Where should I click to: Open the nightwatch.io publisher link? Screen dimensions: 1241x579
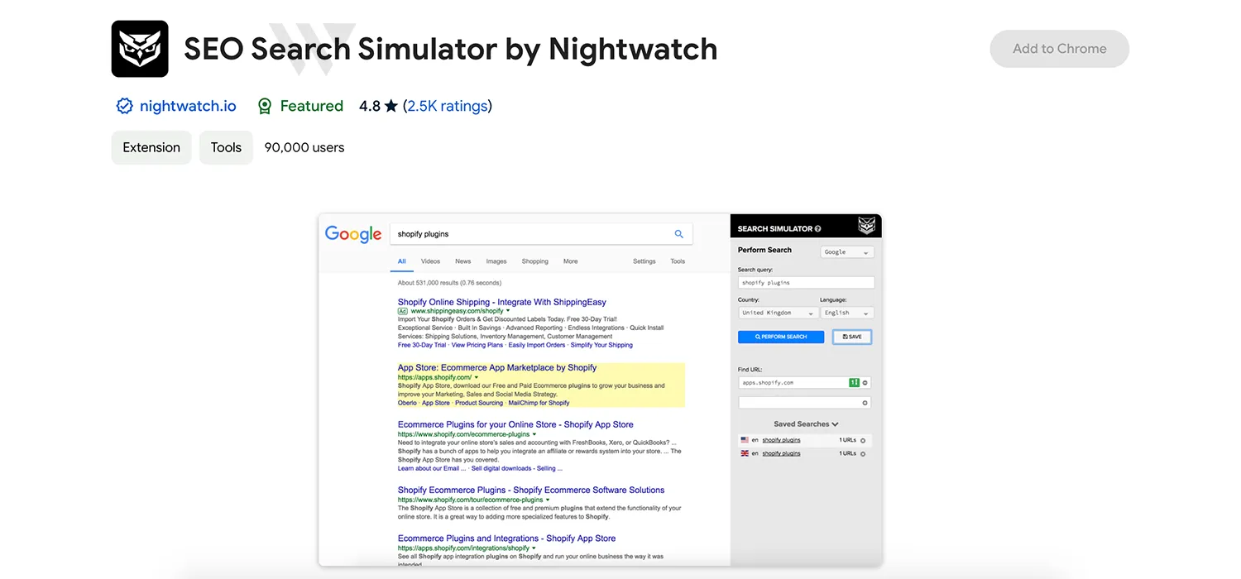(x=188, y=106)
